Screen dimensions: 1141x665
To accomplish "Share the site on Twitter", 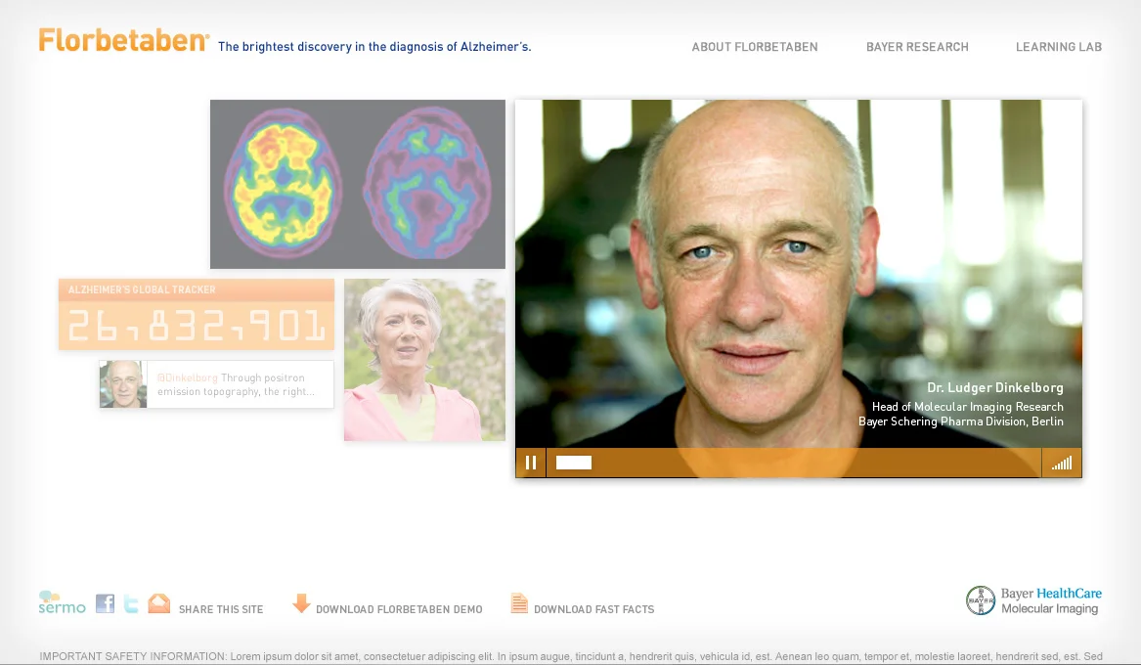I will 131,603.
